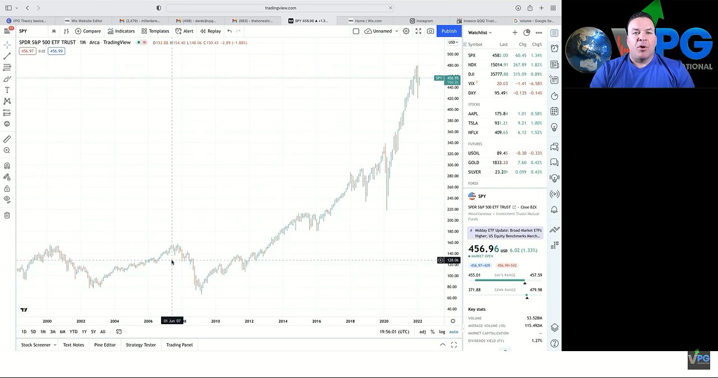Open the watchlist advanced view pie icon
This screenshot has width=718, height=378.
pos(527,32)
